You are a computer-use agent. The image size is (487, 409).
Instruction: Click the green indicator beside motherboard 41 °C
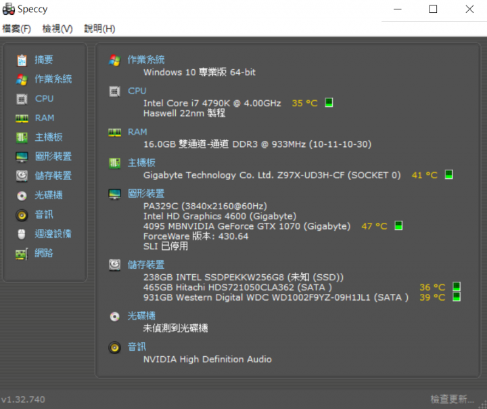[x=448, y=175]
